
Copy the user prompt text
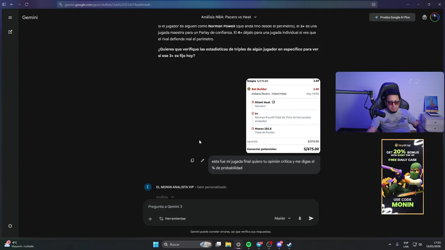192,160
